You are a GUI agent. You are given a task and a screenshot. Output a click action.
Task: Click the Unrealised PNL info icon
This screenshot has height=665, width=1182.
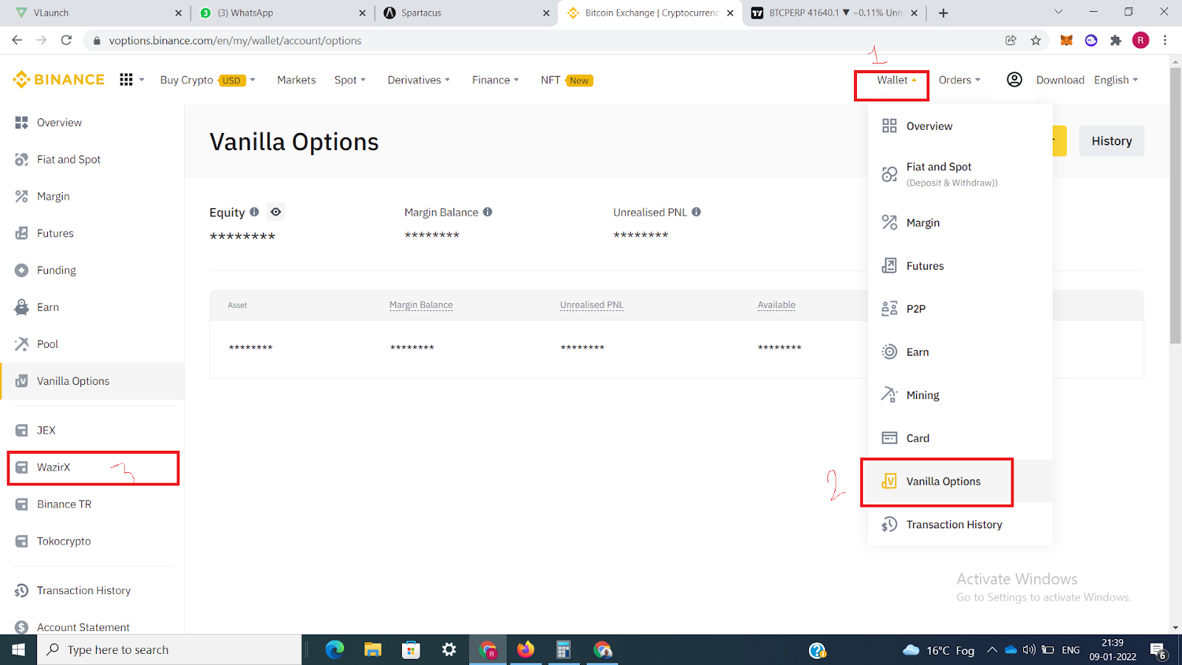coord(696,212)
